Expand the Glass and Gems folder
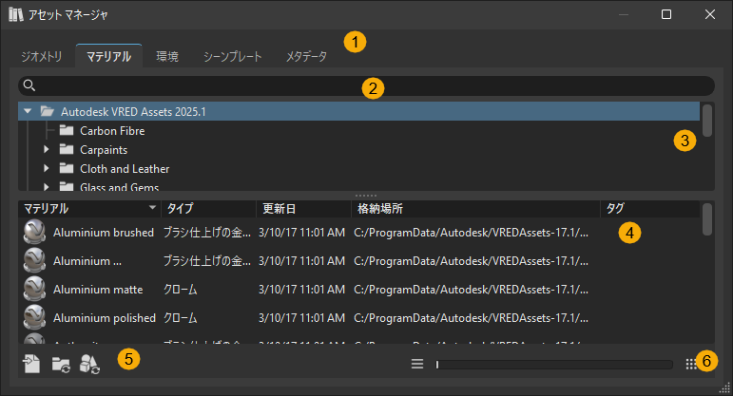The height and width of the screenshot is (396, 733). [x=46, y=187]
